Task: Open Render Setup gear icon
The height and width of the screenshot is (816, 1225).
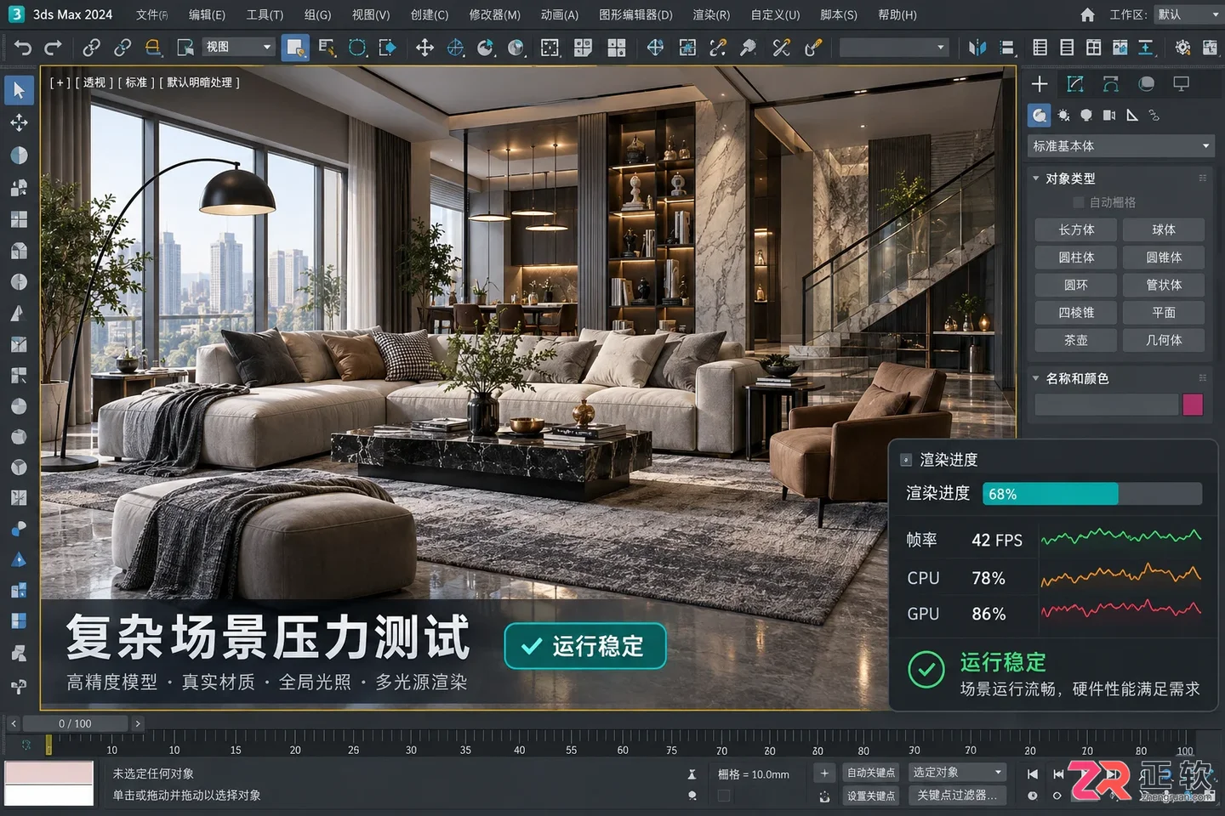Action: [x=1182, y=48]
